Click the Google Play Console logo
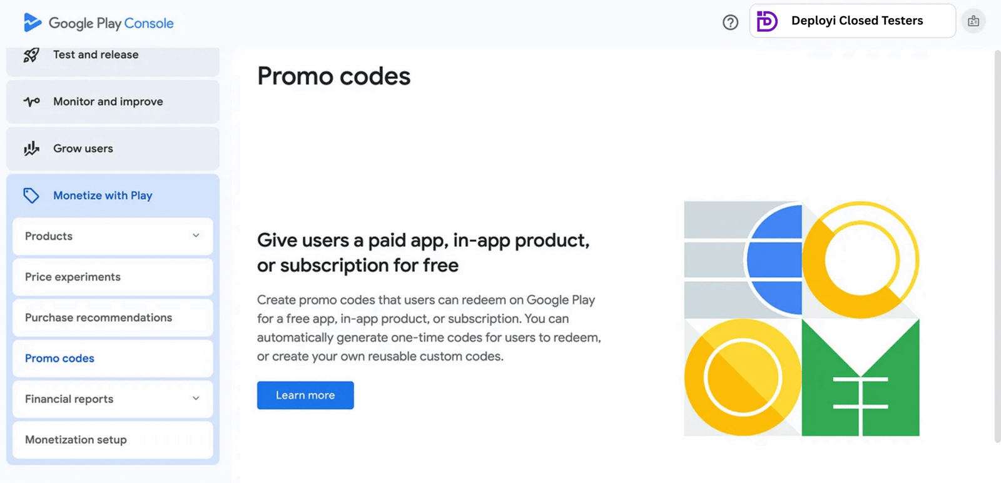This screenshot has width=1001, height=483. click(98, 23)
